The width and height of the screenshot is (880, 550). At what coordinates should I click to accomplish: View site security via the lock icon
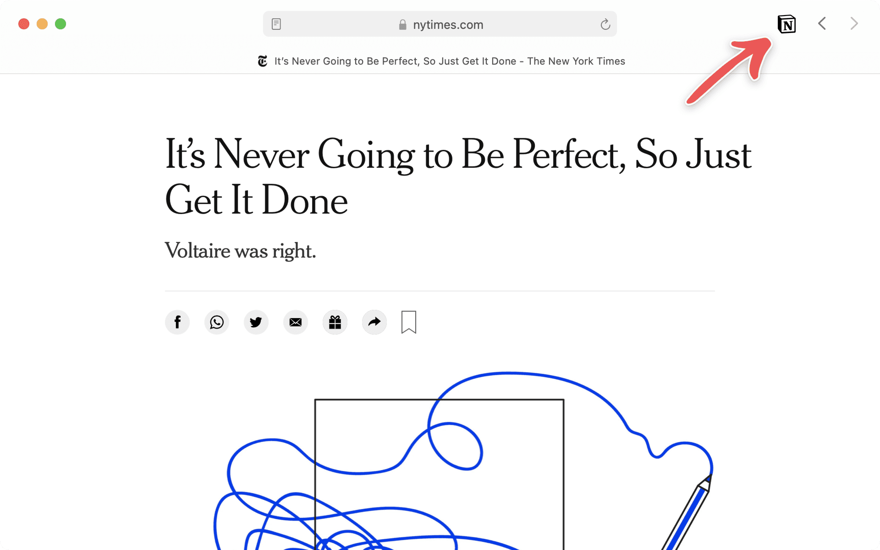coord(402,24)
